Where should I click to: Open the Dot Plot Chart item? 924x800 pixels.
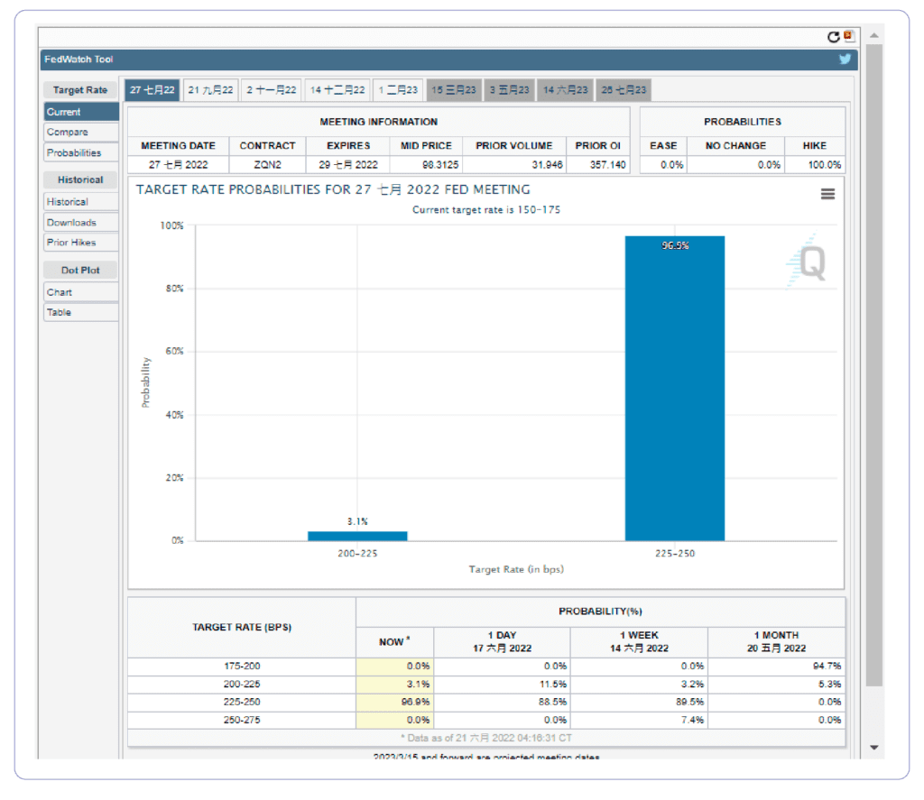pos(80,292)
